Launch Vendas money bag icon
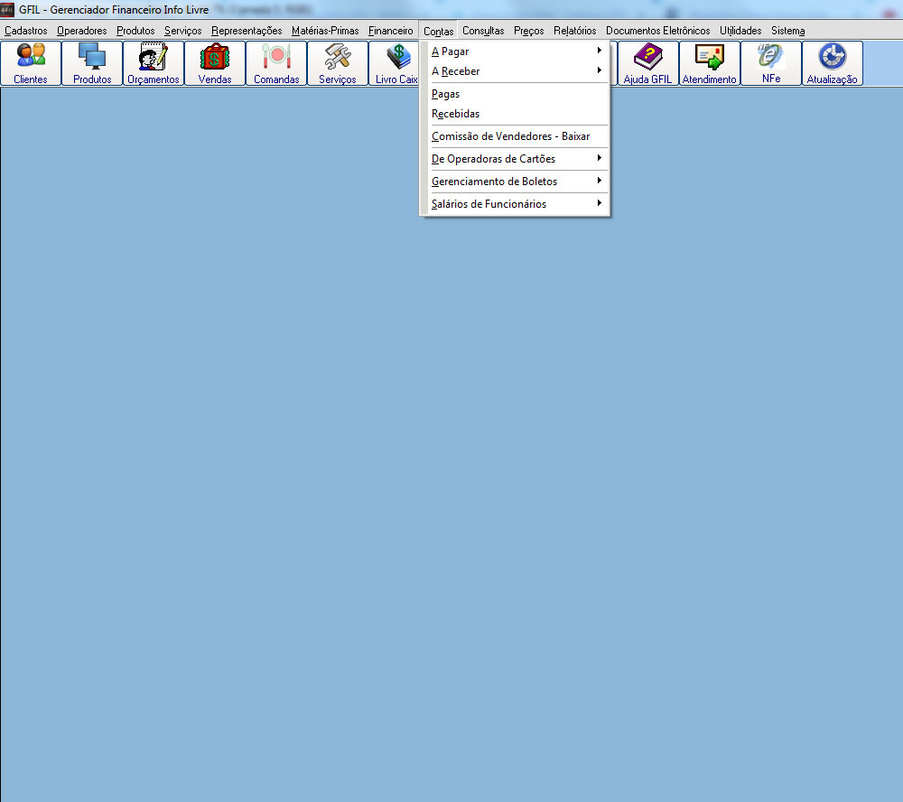The width and height of the screenshot is (903, 802). point(215,63)
